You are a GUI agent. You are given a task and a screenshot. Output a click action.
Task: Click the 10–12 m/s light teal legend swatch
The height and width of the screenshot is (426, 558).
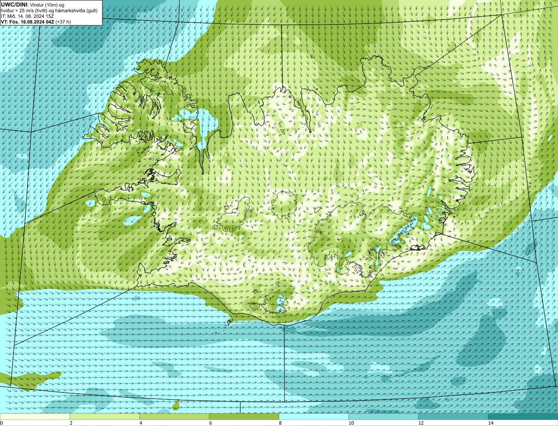tap(384, 416)
